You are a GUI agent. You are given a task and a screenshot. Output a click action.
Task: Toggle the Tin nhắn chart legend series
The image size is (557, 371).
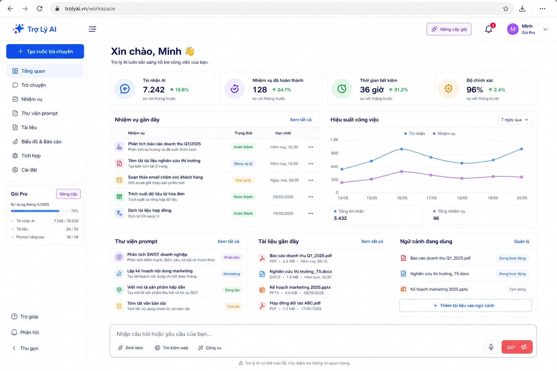(x=414, y=134)
